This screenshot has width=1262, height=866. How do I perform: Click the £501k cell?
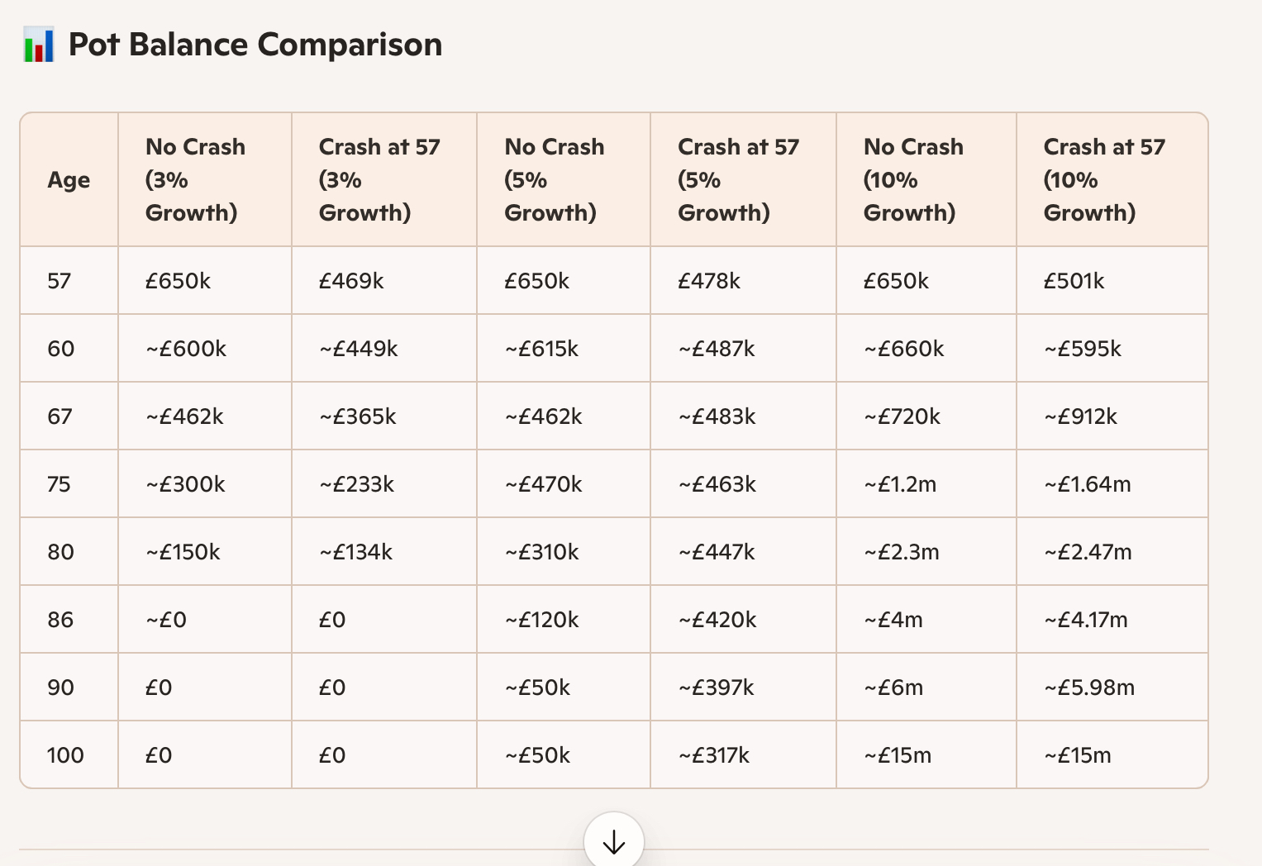[x=1074, y=281]
